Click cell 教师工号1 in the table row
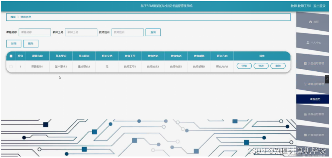This screenshot has height=158, width=332. [x=130, y=66]
